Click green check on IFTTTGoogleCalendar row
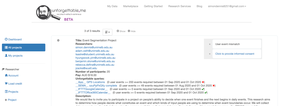The height and width of the screenshot is (106, 282). pos(203,89)
